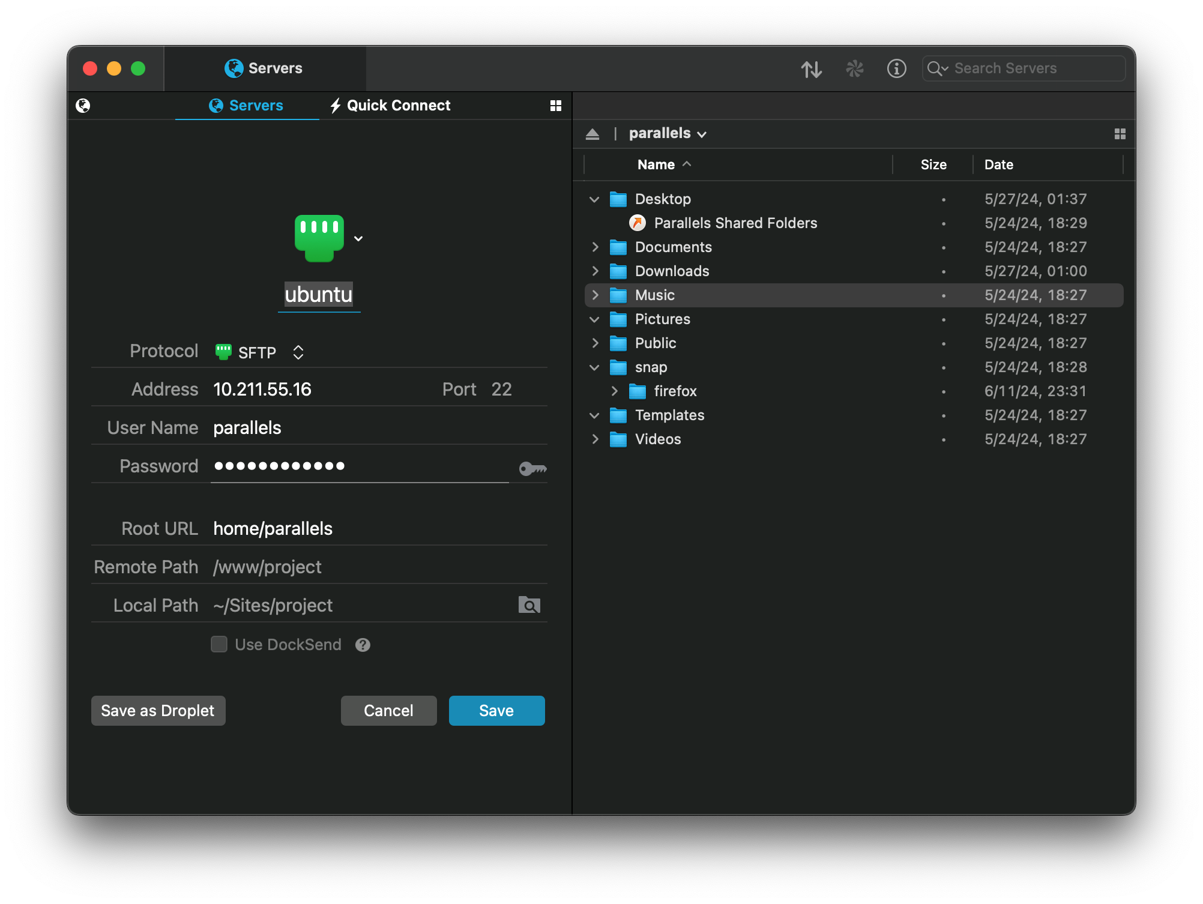
Task: Switch to the Servers tab
Action: 246,106
